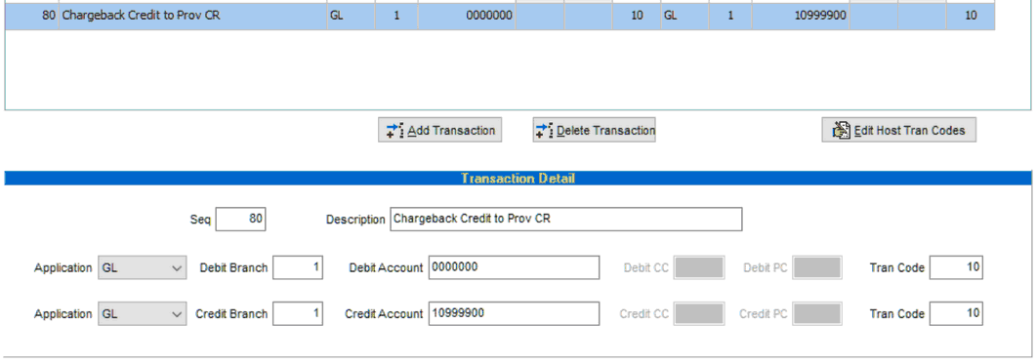
Task: Select the Credit Account field
Action: coord(514,314)
